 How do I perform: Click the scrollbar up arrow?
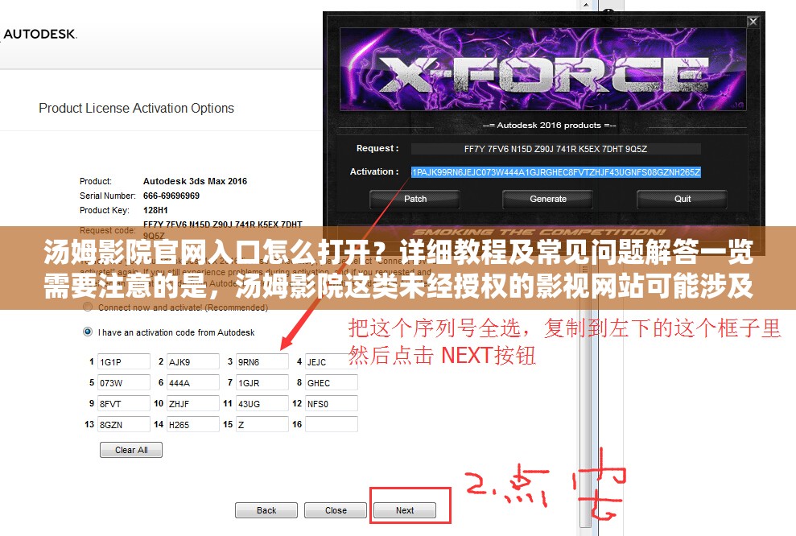click(586, 5)
